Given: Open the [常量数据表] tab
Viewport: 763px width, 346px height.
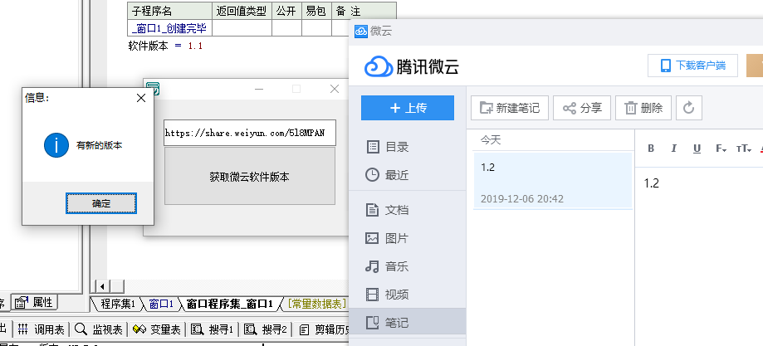Looking at the screenshot, I should [317, 305].
